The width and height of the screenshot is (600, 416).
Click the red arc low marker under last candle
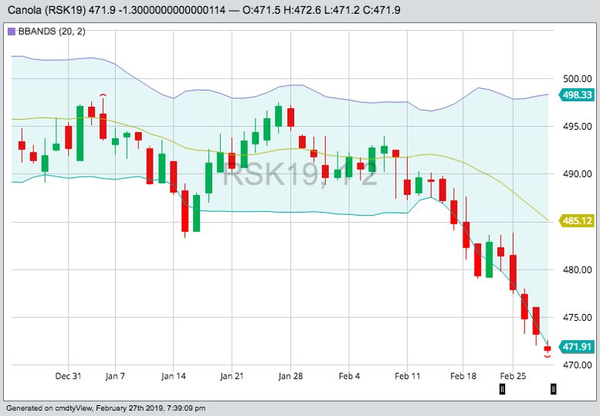coord(547,357)
